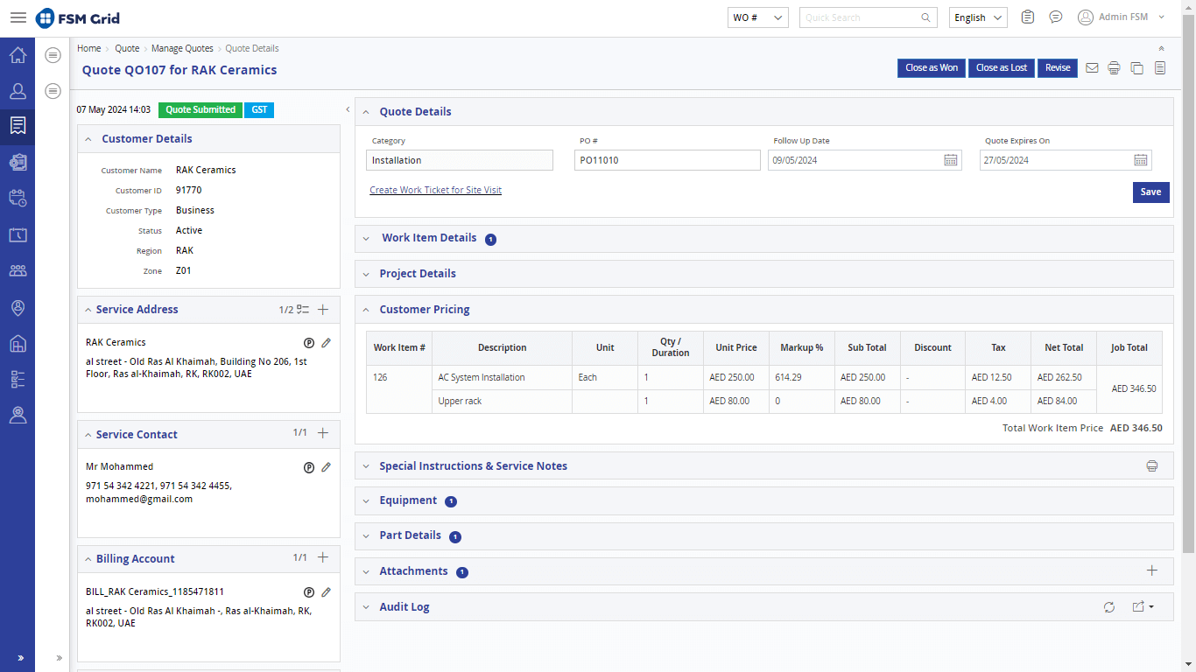The width and height of the screenshot is (1196, 672).
Task: Open the building inventory sidebar icon
Action: [18, 343]
